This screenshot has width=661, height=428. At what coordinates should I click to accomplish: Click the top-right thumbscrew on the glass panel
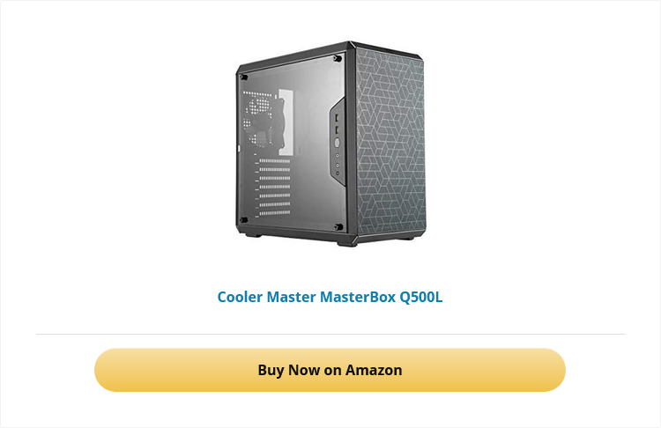click(x=338, y=58)
